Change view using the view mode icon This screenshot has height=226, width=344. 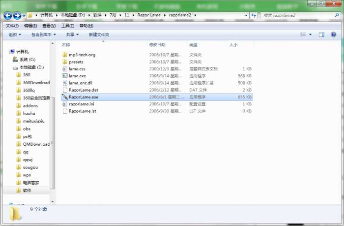pyautogui.click(x=303, y=34)
